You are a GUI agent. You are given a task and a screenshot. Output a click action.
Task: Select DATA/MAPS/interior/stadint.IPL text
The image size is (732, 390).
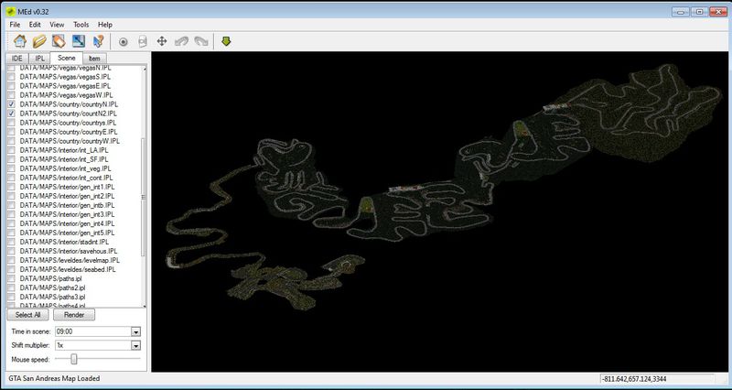tap(64, 242)
